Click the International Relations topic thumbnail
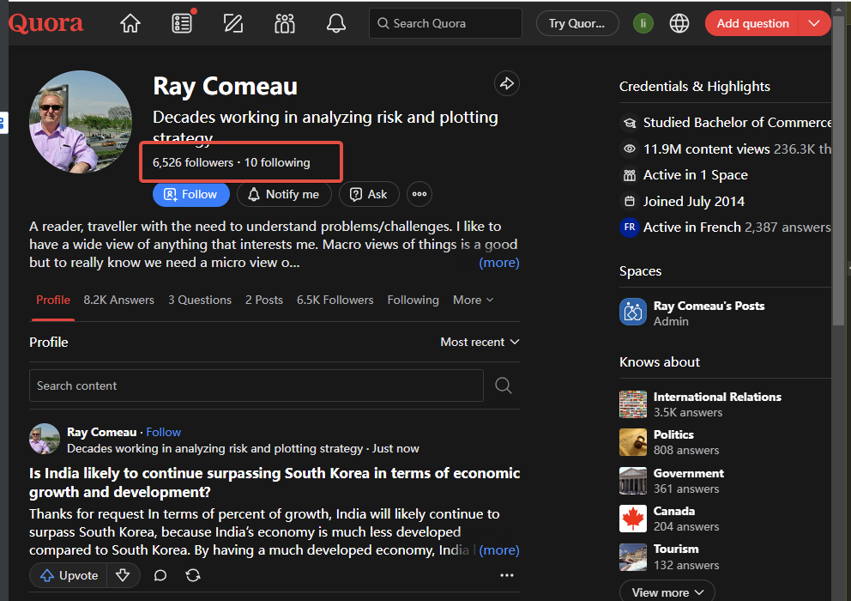 point(633,404)
